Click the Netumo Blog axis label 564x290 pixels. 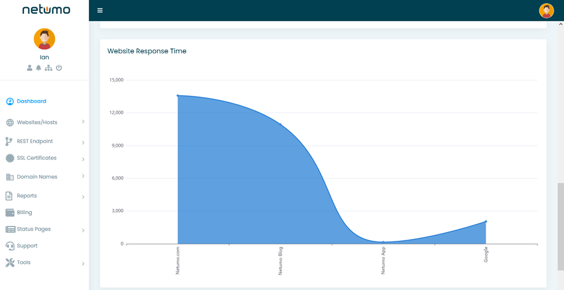pyautogui.click(x=280, y=261)
